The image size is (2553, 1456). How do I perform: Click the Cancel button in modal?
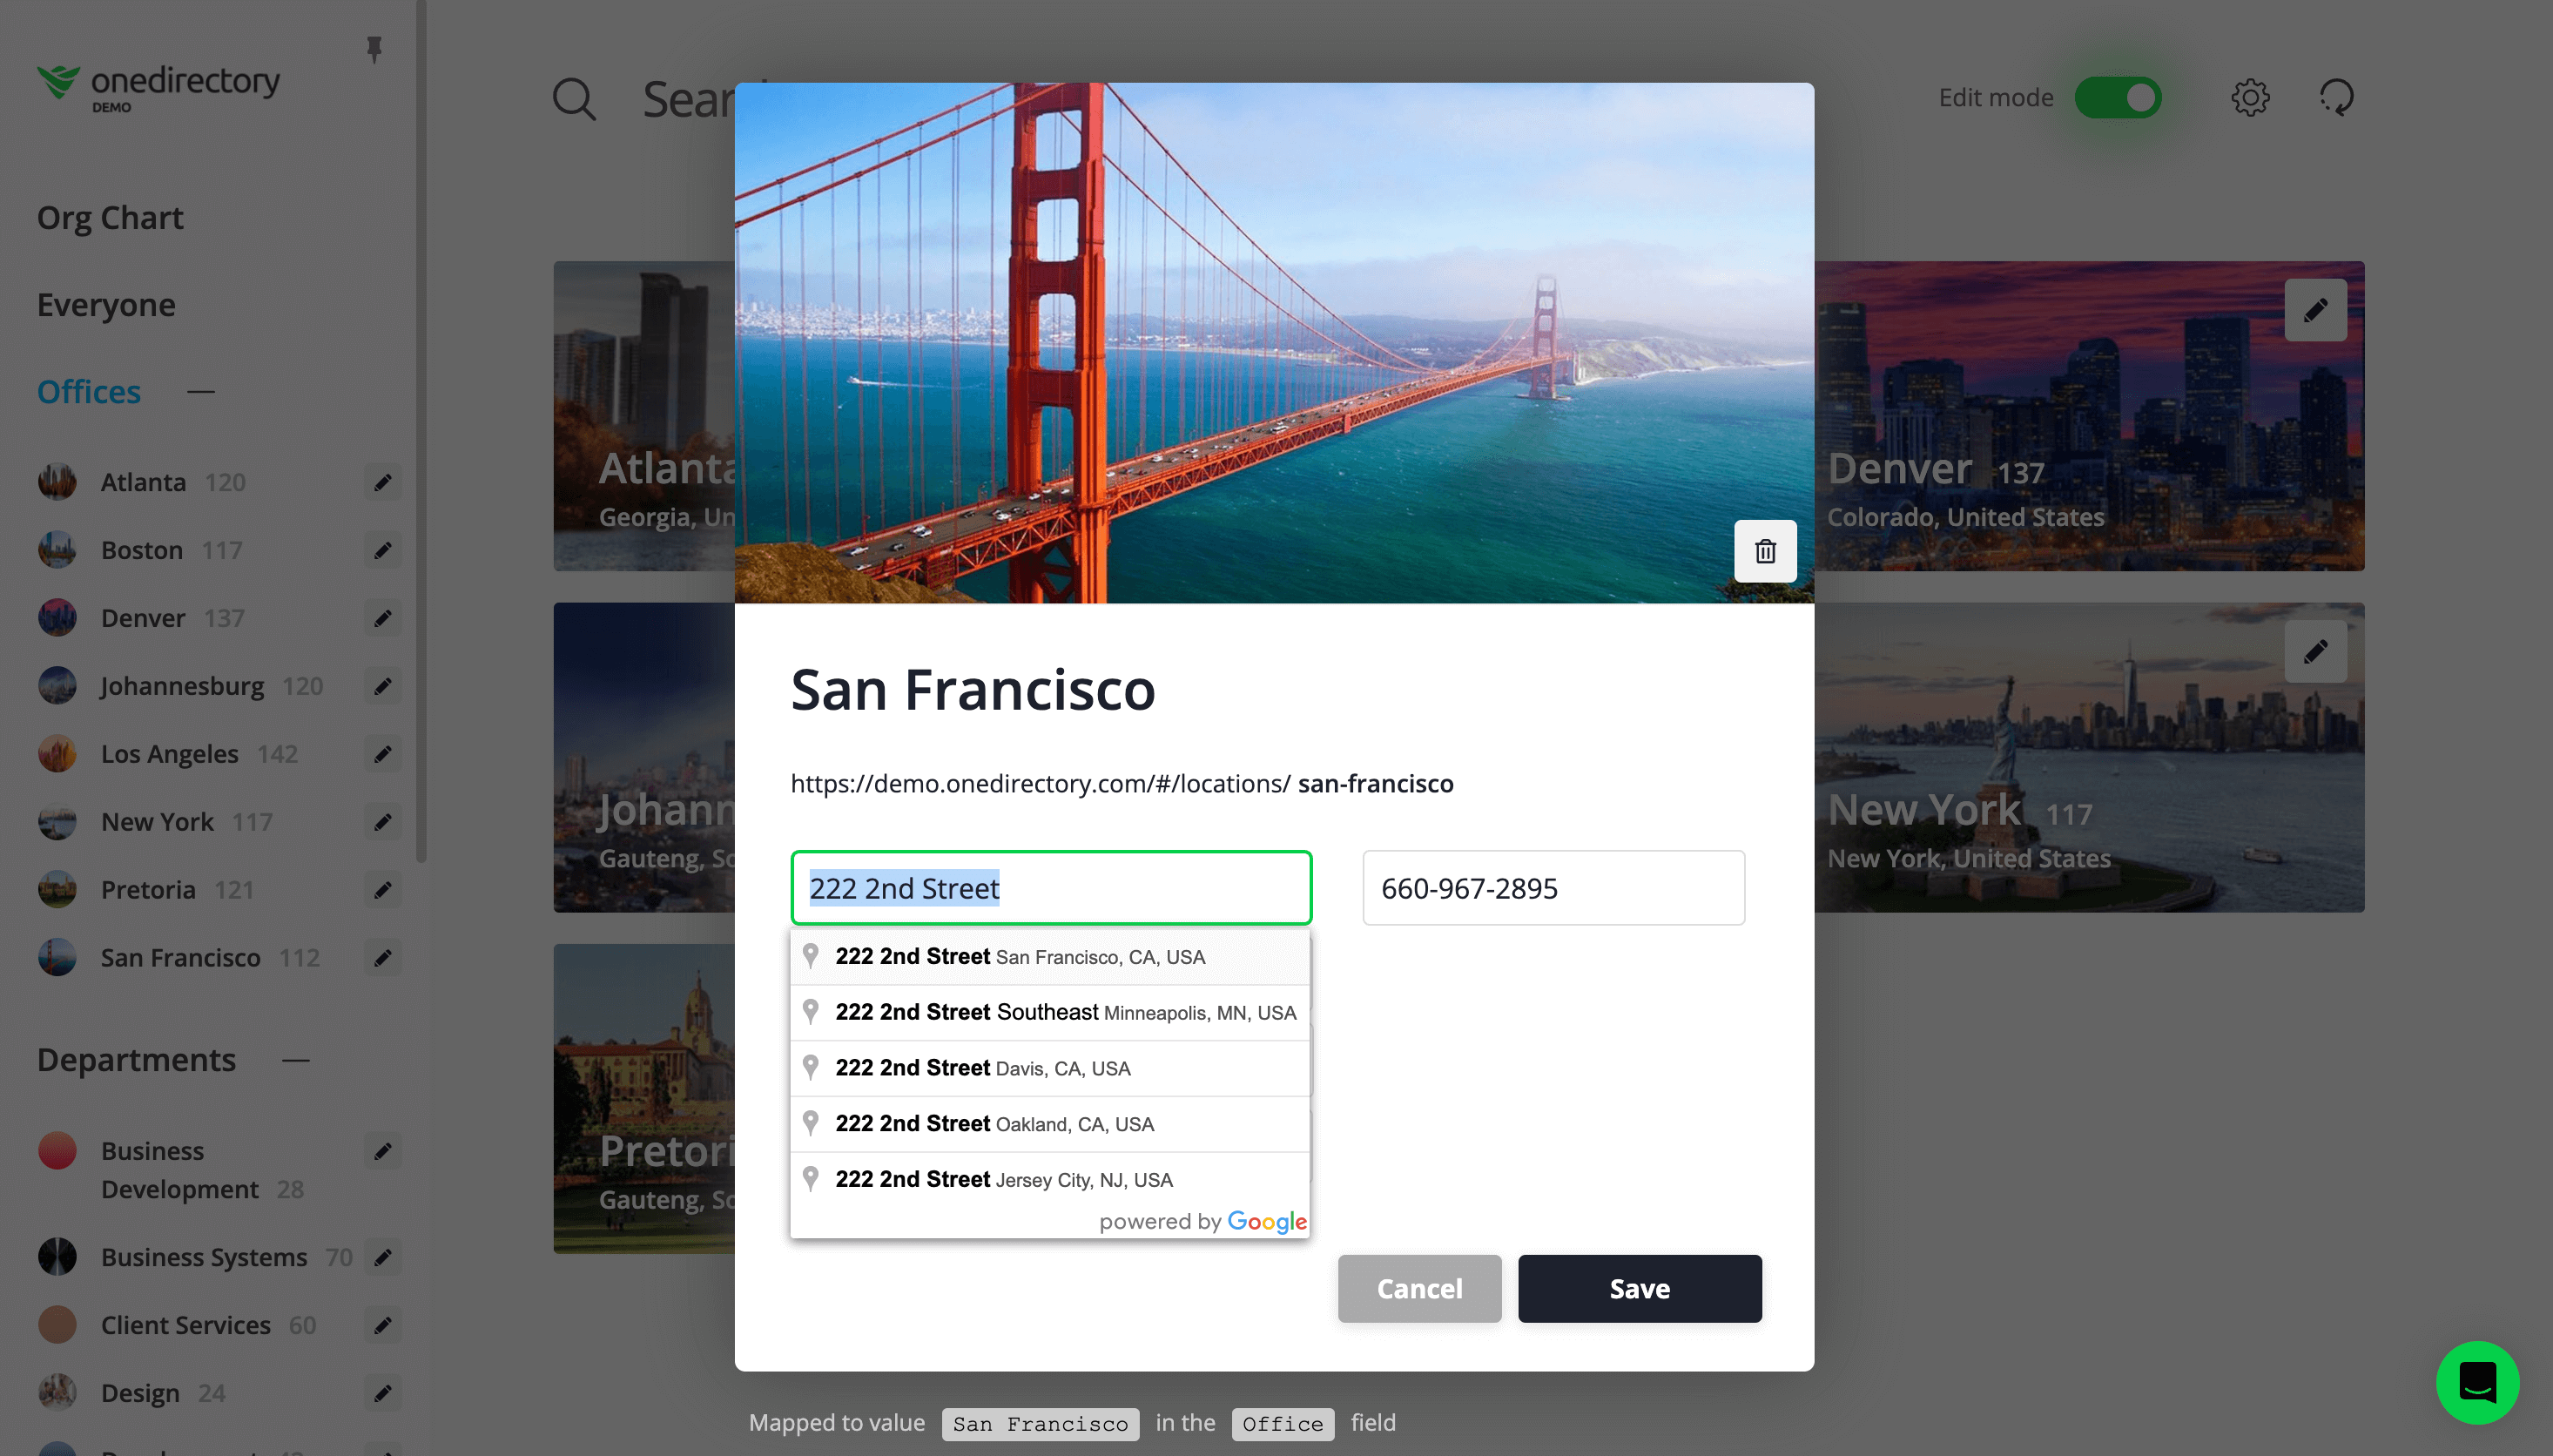tap(1418, 1288)
